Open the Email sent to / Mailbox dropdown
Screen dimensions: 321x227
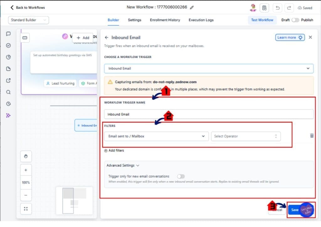pos(156,136)
